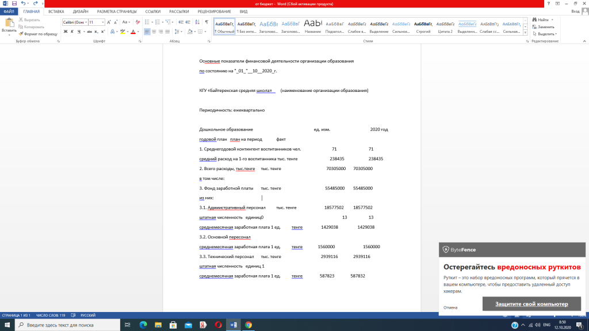The image size is (589, 331).
Task: Open the font size dropdown
Action: tap(103, 22)
